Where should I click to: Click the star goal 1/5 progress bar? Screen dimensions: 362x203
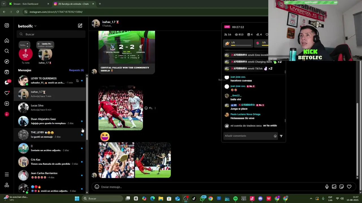238,43
